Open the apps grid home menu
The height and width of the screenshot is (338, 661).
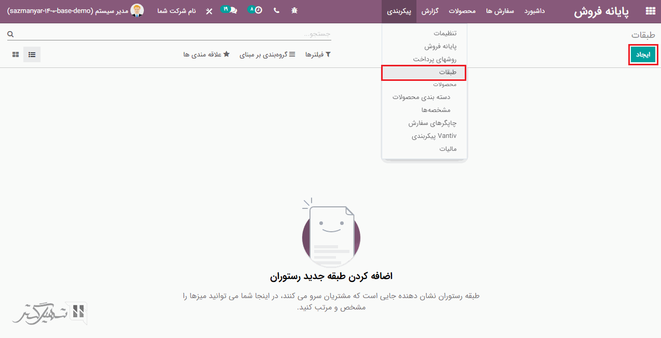tap(650, 11)
